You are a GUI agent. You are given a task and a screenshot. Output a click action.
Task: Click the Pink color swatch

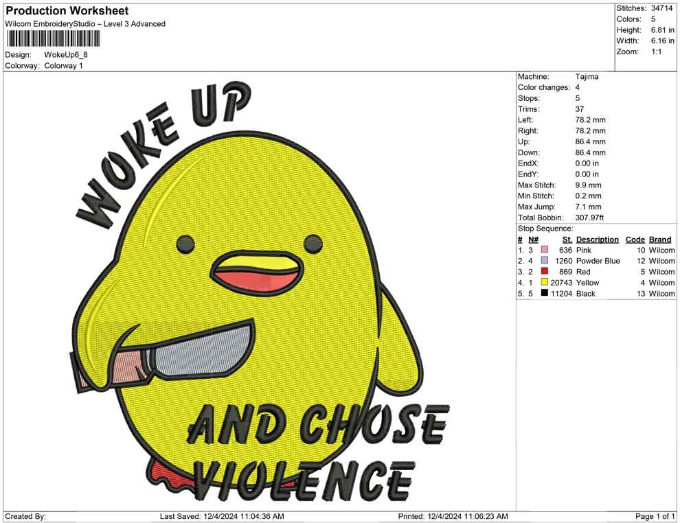[544, 250]
